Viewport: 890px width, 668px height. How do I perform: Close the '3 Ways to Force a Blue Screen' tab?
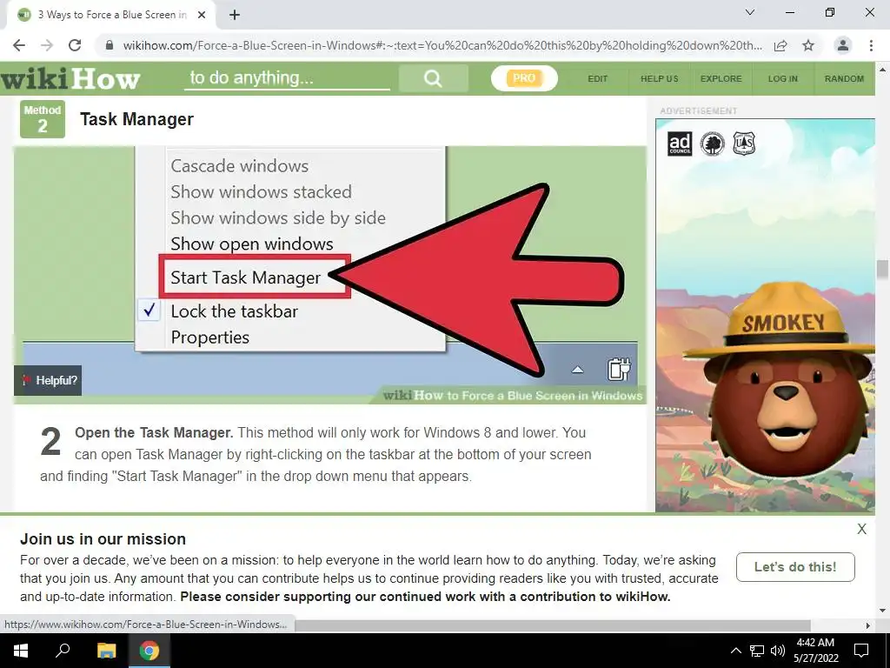[x=202, y=15]
